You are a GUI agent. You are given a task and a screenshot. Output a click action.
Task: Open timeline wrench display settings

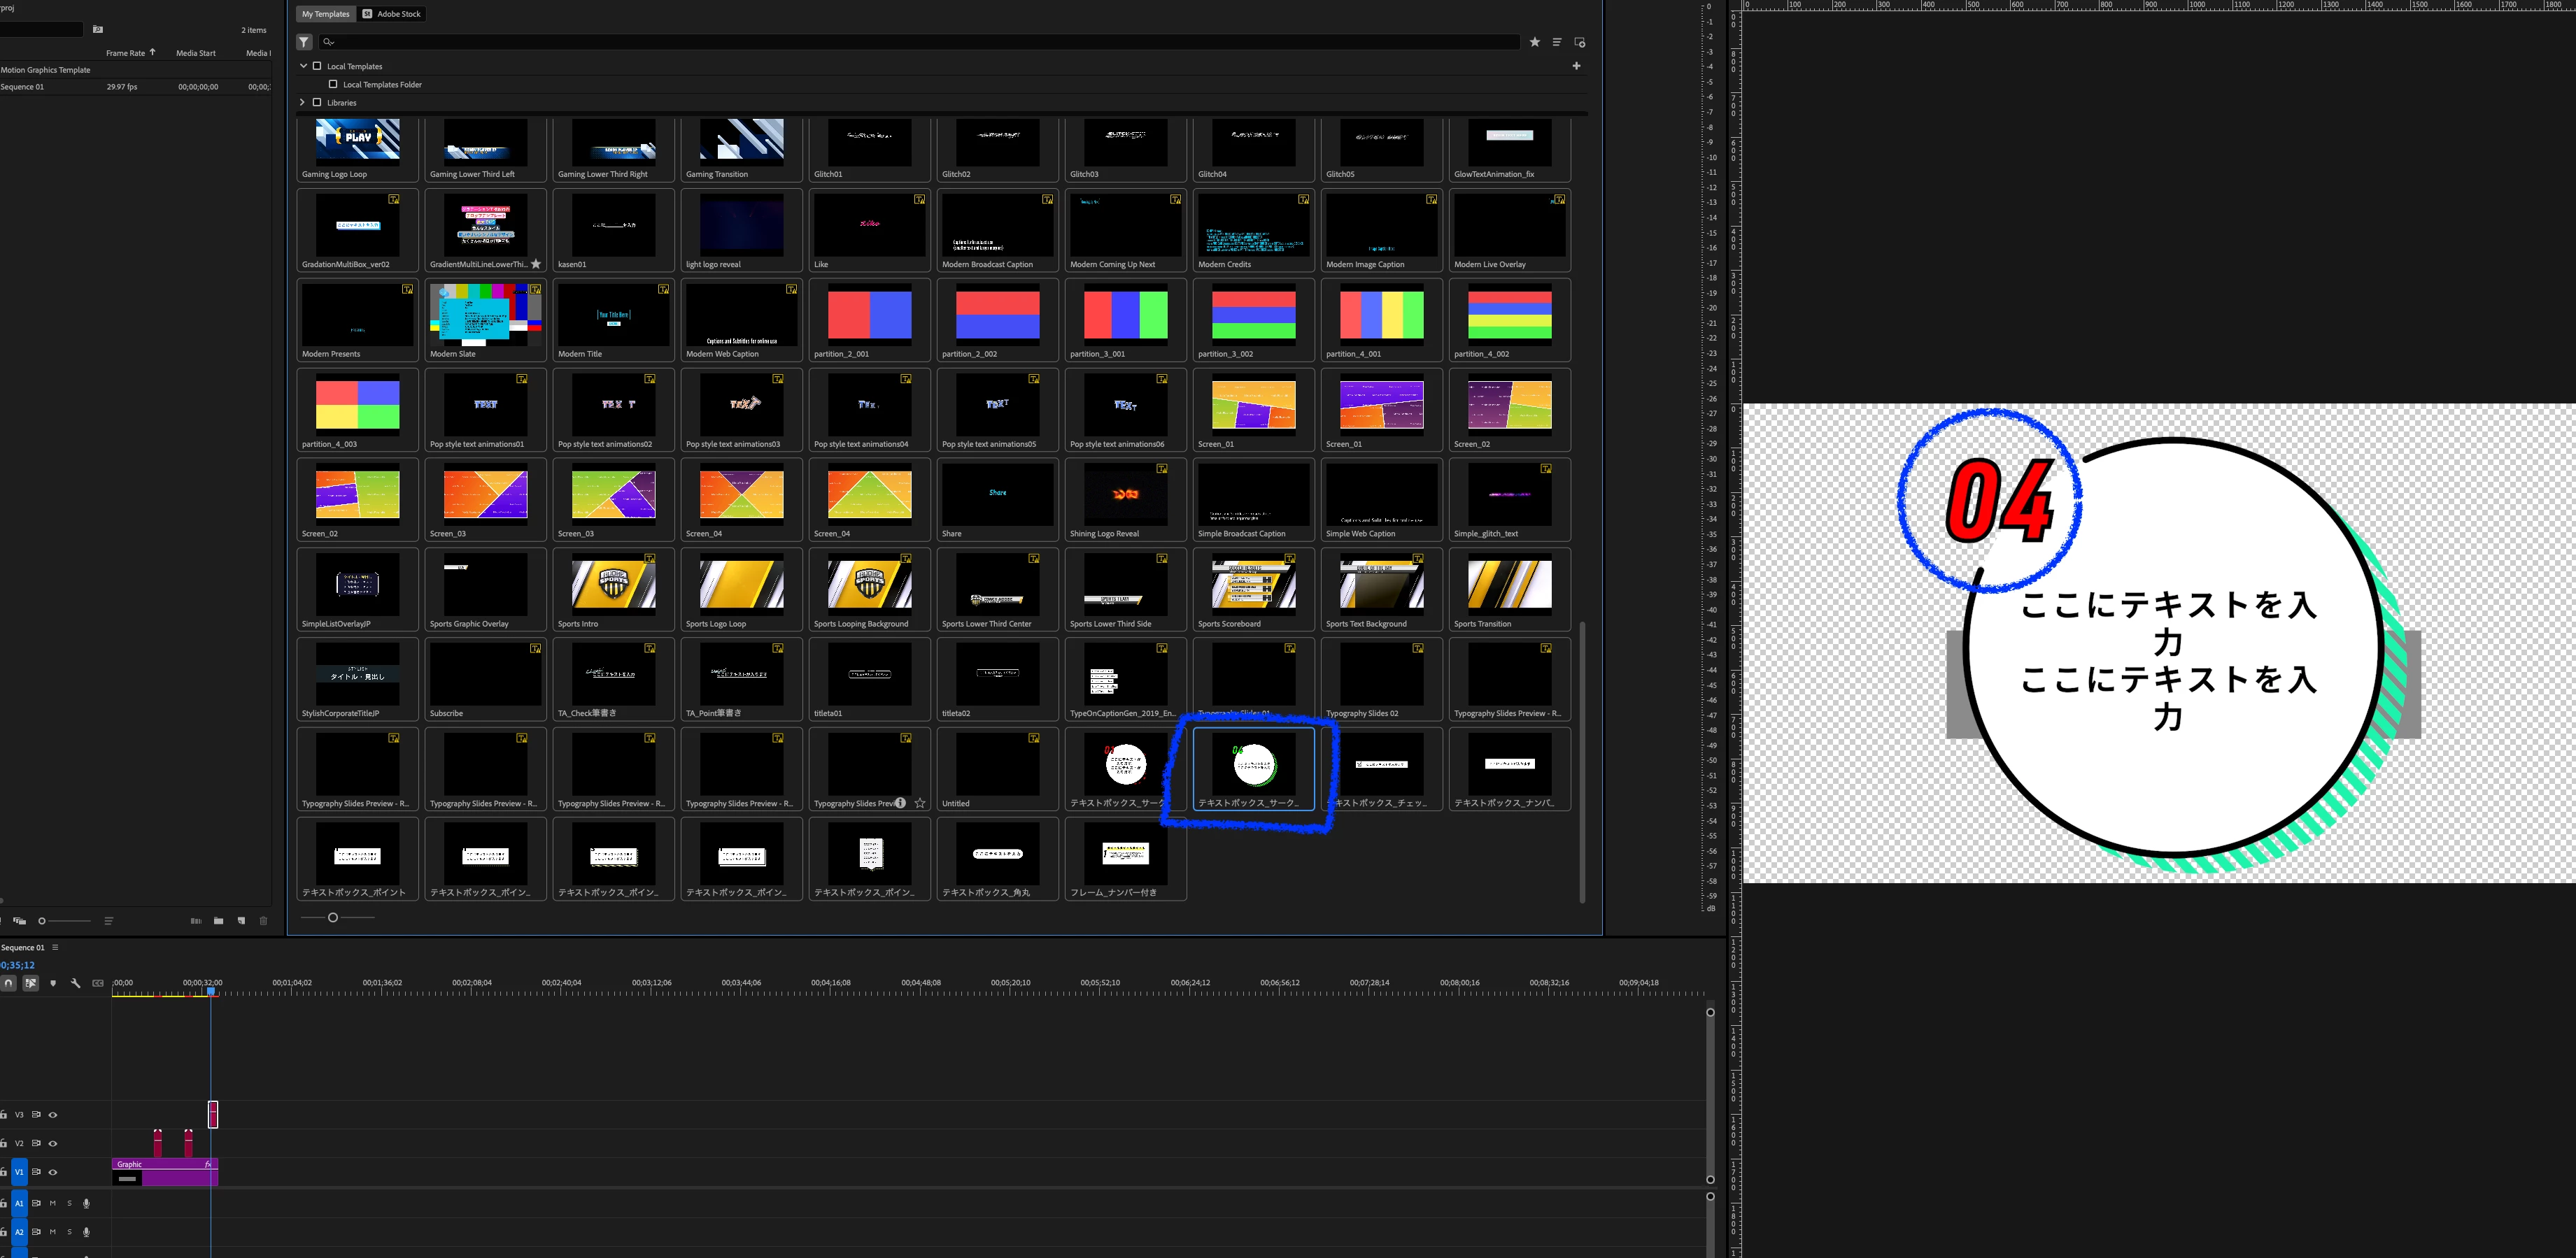click(75, 983)
